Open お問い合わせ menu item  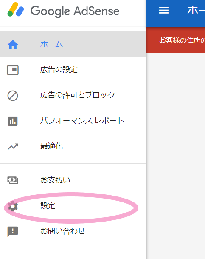click(73, 231)
